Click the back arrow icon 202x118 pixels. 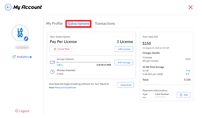coord(8,7)
